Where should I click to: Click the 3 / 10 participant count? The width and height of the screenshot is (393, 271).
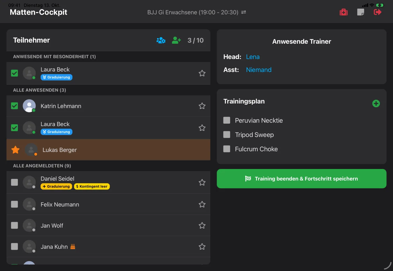196,40
